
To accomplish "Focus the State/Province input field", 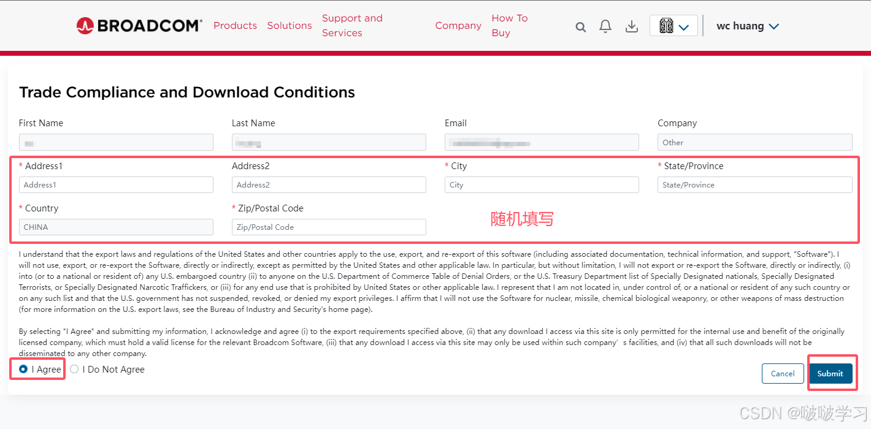I will pyautogui.click(x=754, y=185).
